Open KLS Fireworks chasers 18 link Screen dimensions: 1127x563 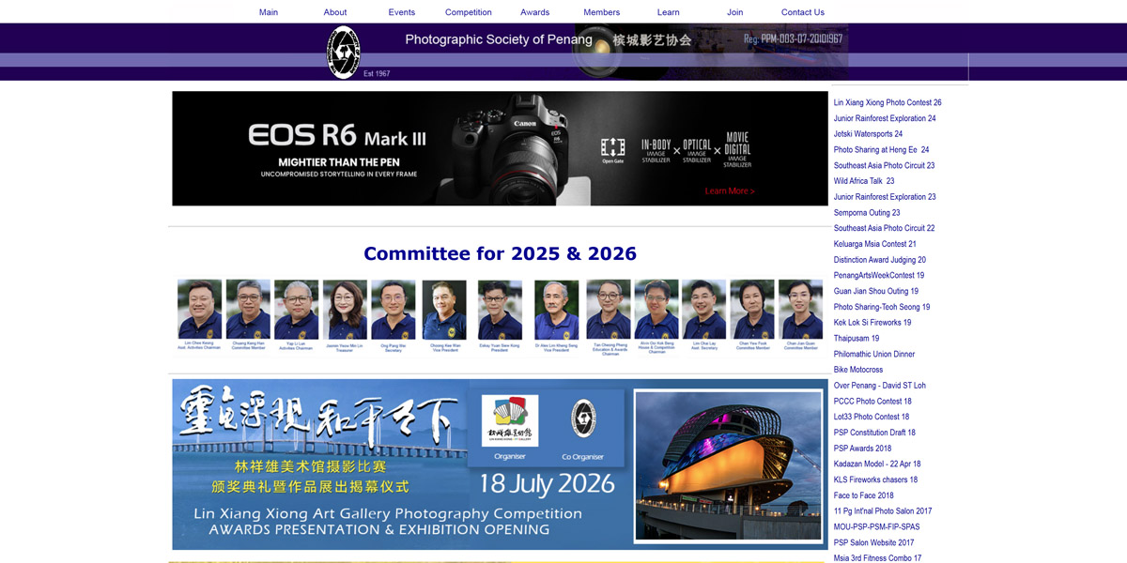tap(876, 479)
